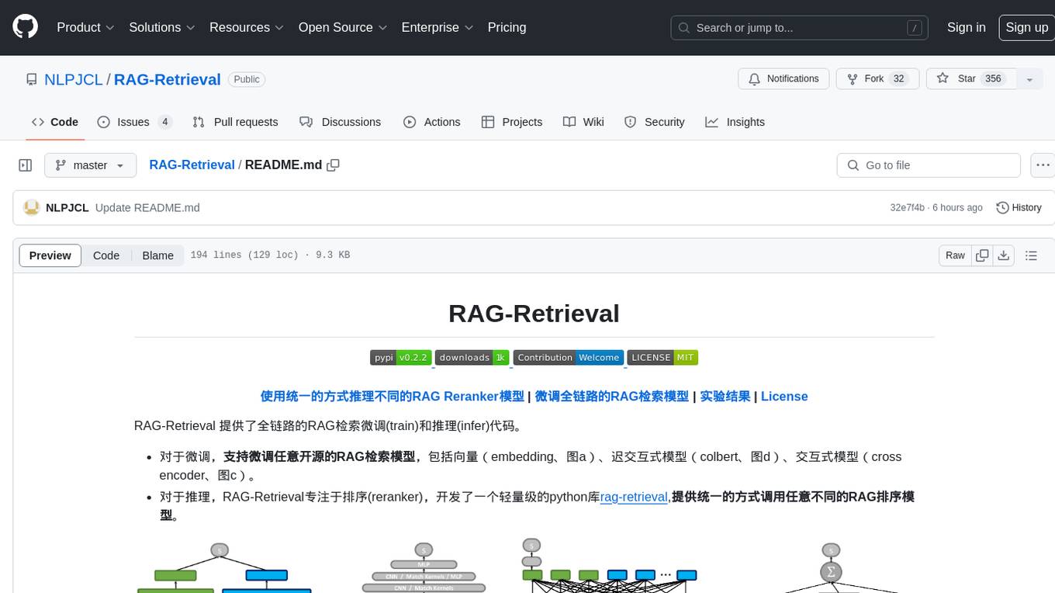The height and width of the screenshot is (593, 1055).
Task: Download the raw file
Action: [1004, 255]
